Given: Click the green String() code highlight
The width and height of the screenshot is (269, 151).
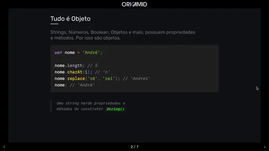Looking at the screenshot, I should click(x=115, y=109).
